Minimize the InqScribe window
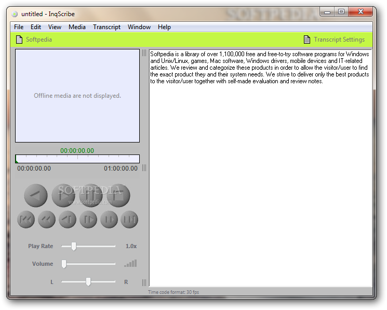The image size is (387, 310). point(327,12)
